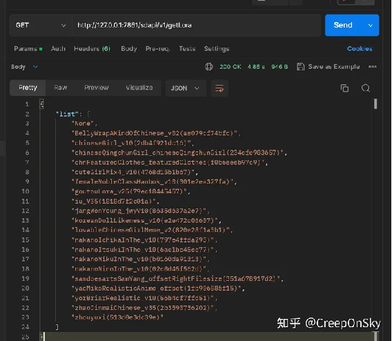Switch to the Headers (6) tab

click(x=92, y=48)
